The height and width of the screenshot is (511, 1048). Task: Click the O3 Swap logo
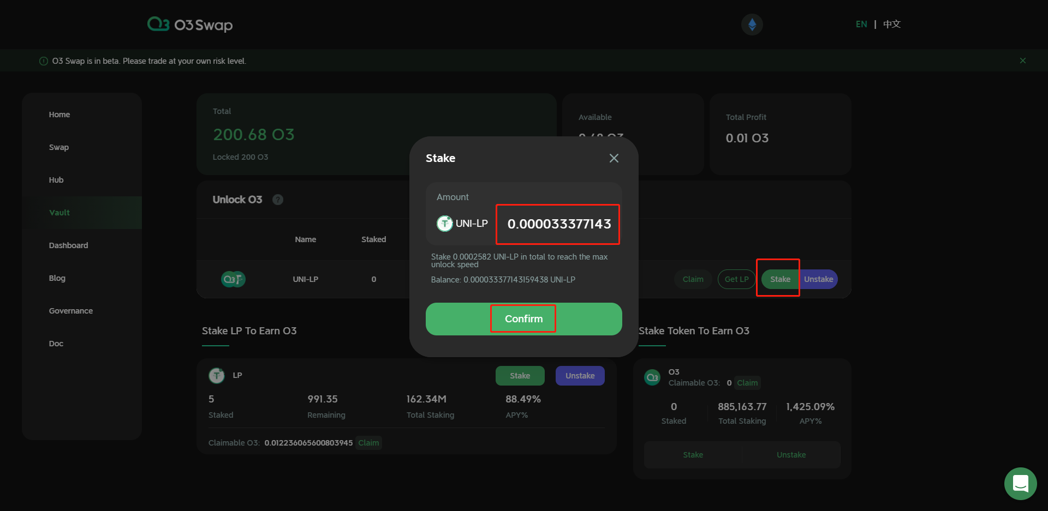[x=190, y=25]
